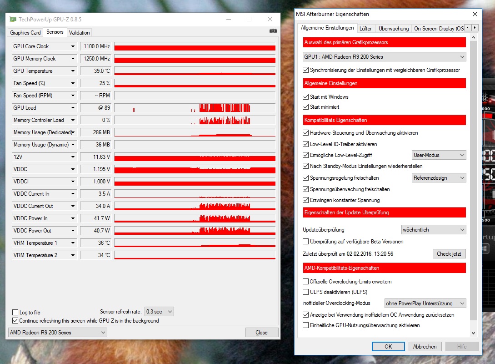Open the ohne PowerPlay Unterstützung dropdown
The image size is (495, 364).
[425, 303]
